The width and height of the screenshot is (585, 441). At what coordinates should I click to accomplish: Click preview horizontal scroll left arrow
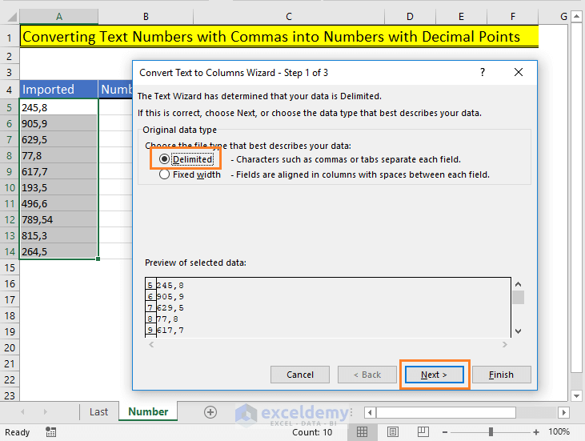[151, 345]
